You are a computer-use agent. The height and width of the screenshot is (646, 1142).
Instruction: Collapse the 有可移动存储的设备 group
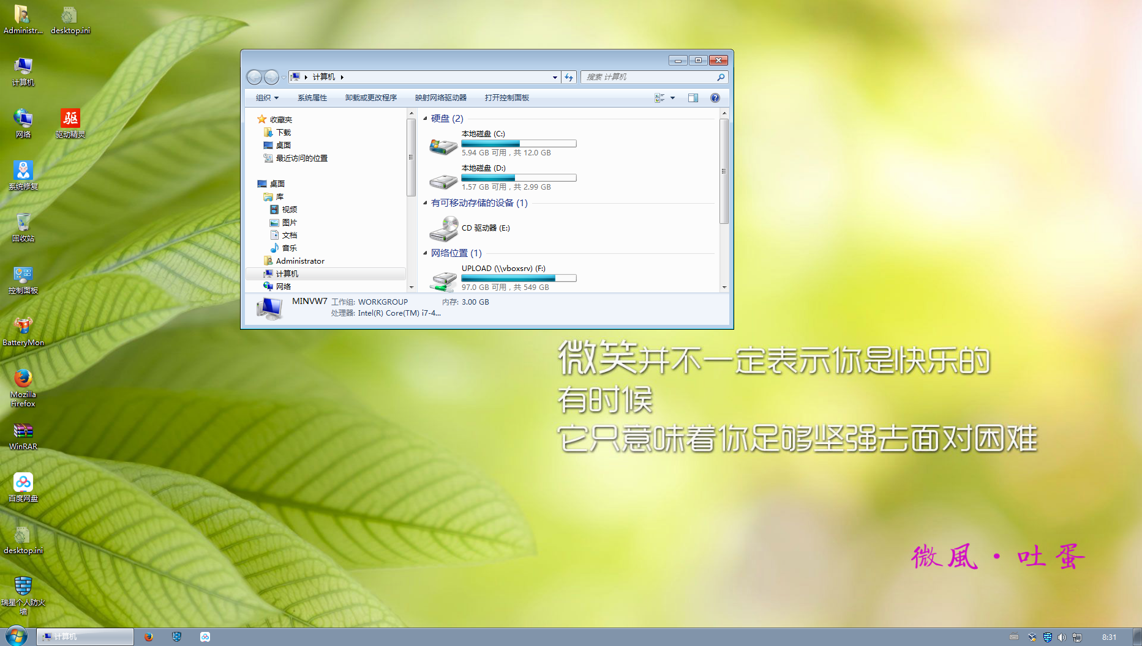point(425,202)
